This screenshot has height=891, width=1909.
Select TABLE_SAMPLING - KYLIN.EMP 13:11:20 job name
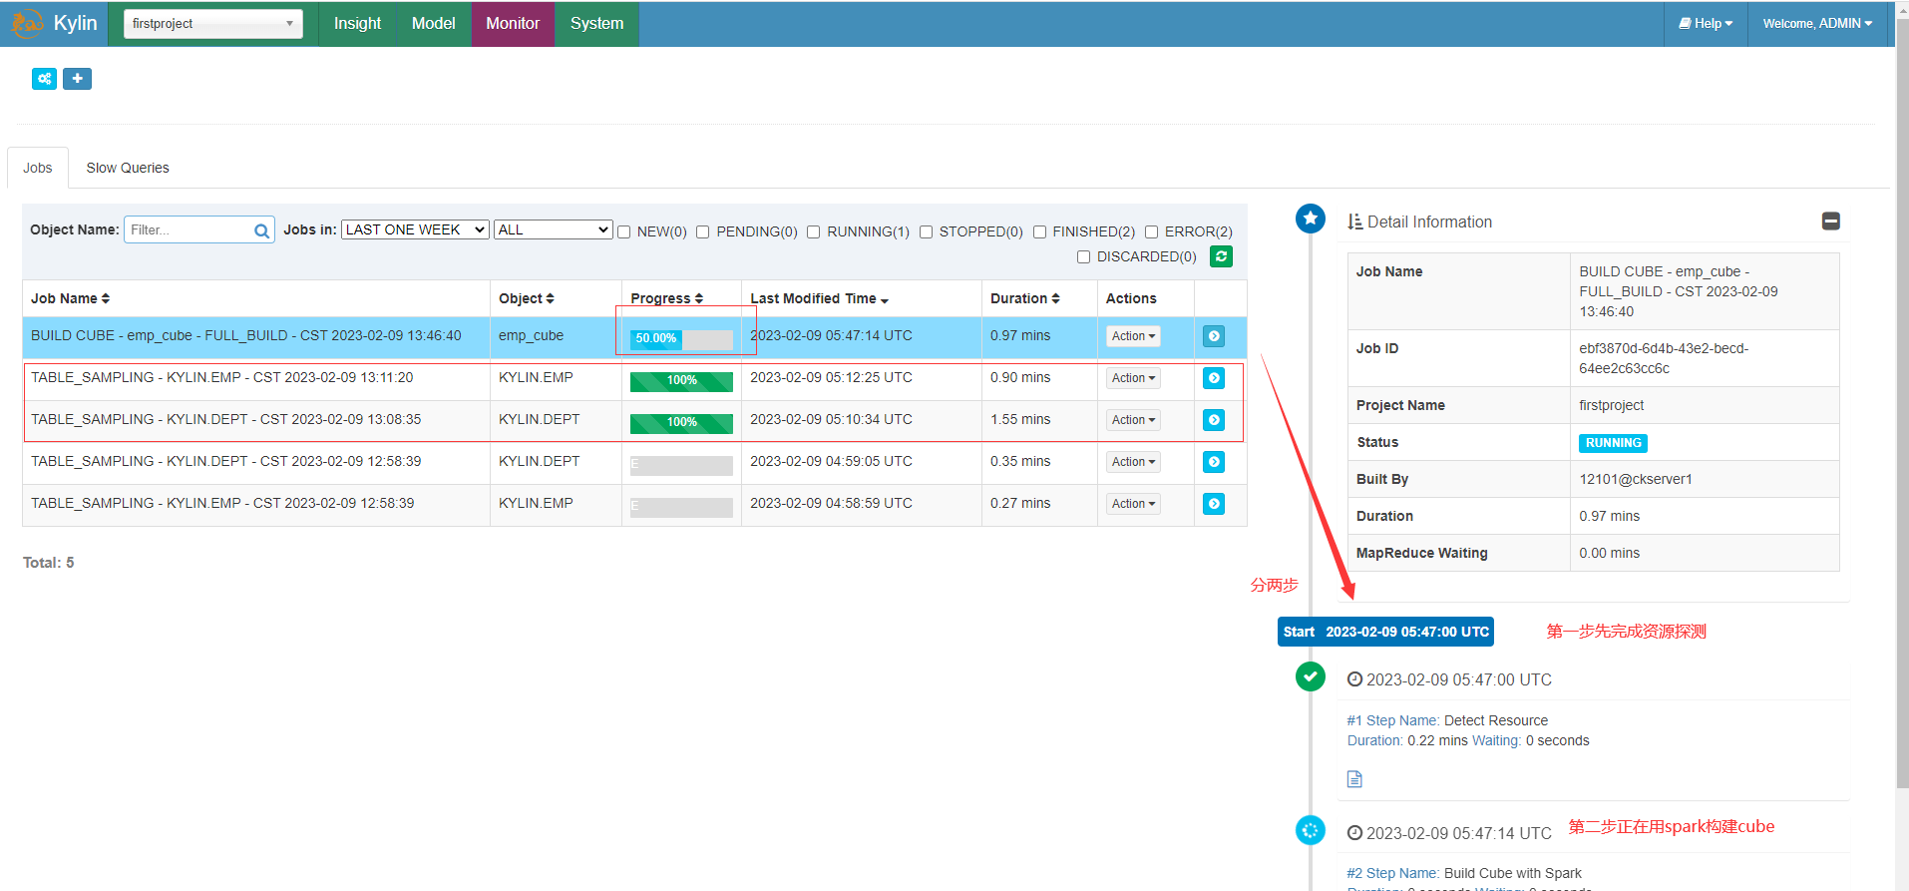pyautogui.click(x=221, y=377)
